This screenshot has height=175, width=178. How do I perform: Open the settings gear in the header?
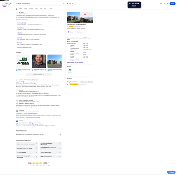[x=161, y=4]
